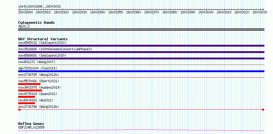The image size is (273, 134).
Task: Open variant dgv7152n100 (Coe2014) label
Action: (x=38, y=68)
